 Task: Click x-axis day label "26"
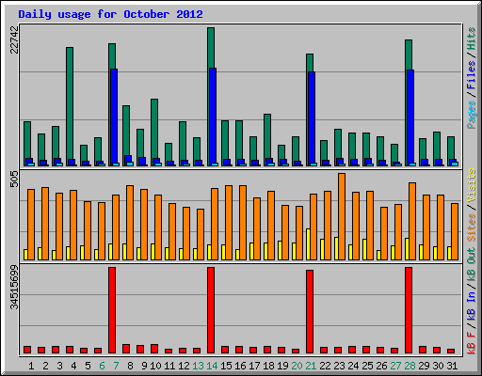381,366
